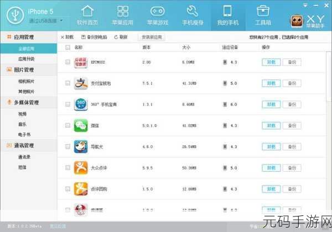
Task: Click the X 卸载 icon in toolbar
Action: (x=62, y=37)
